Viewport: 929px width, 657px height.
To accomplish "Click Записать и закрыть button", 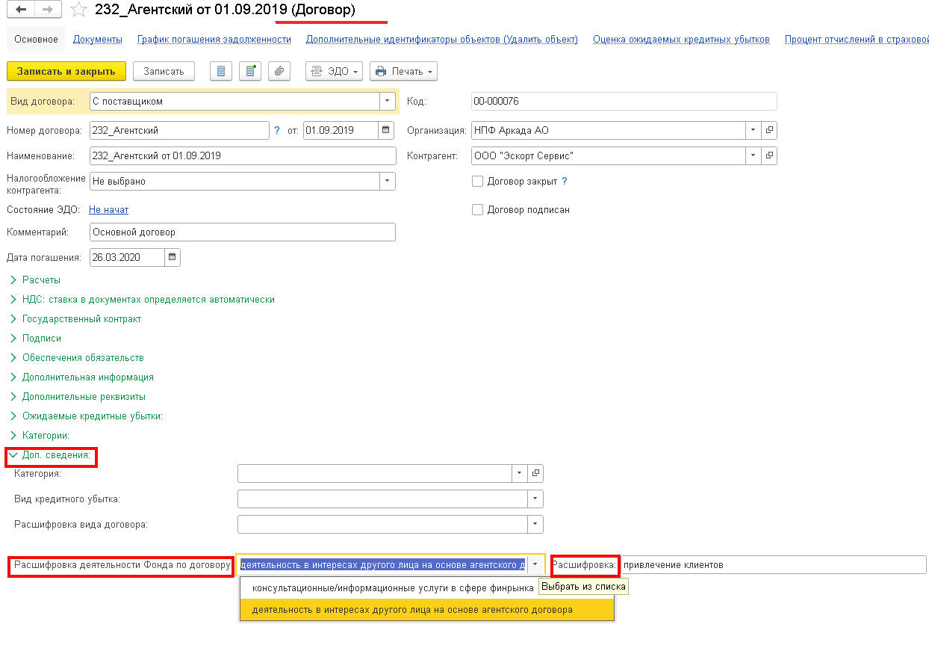I will pyautogui.click(x=66, y=72).
